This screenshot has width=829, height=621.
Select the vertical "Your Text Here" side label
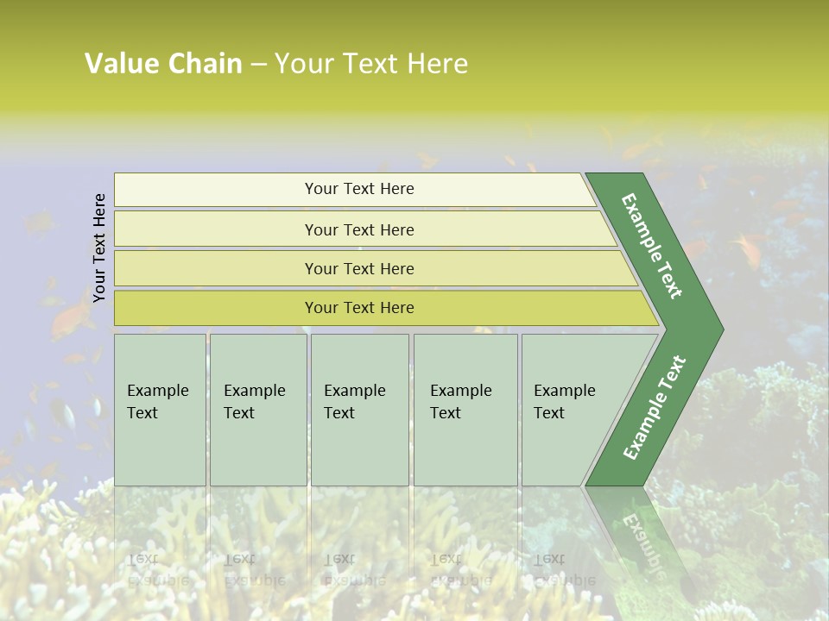coord(99,248)
